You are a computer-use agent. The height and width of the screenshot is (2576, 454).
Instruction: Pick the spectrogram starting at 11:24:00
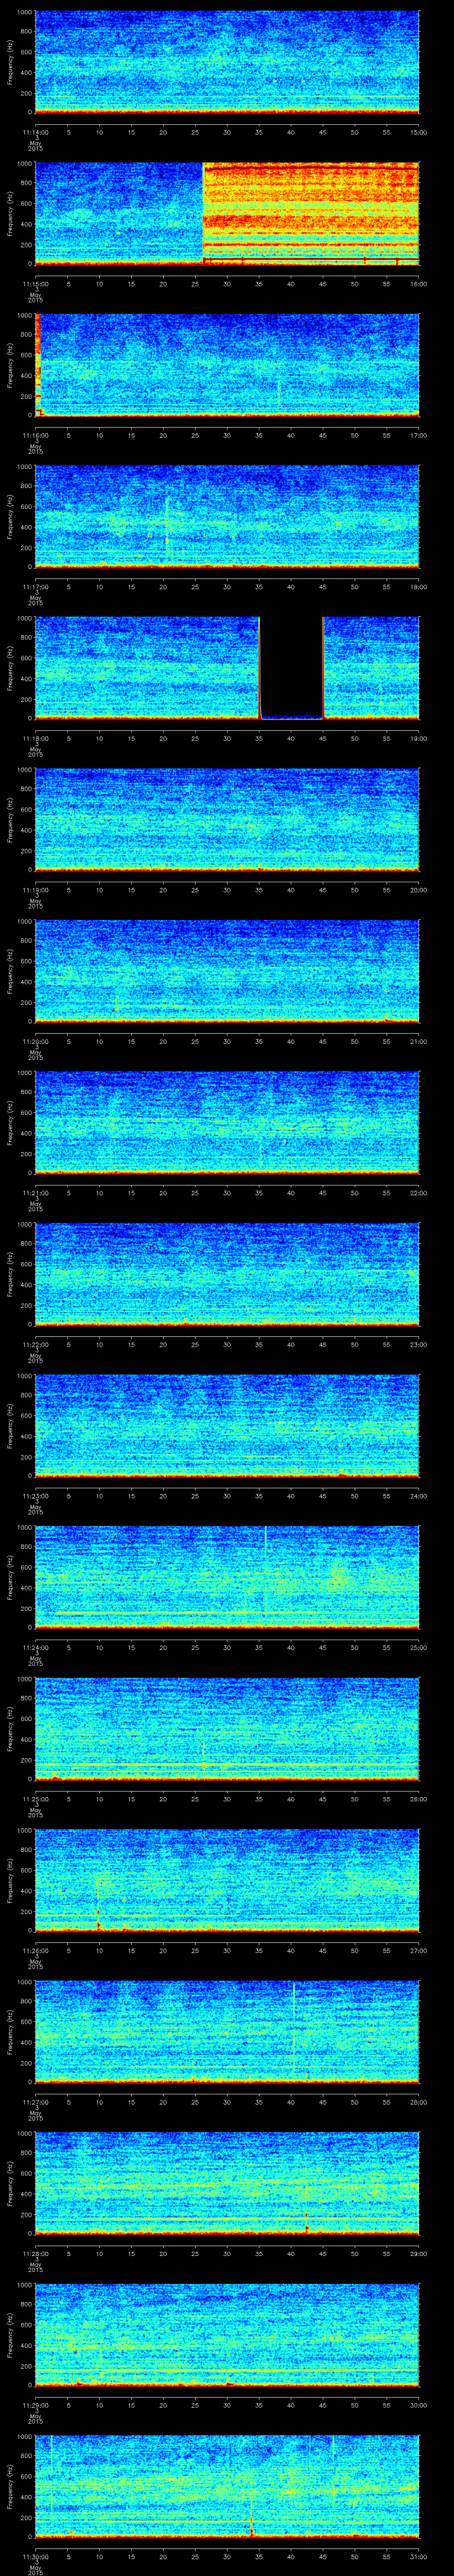click(x=227, y=1578)
